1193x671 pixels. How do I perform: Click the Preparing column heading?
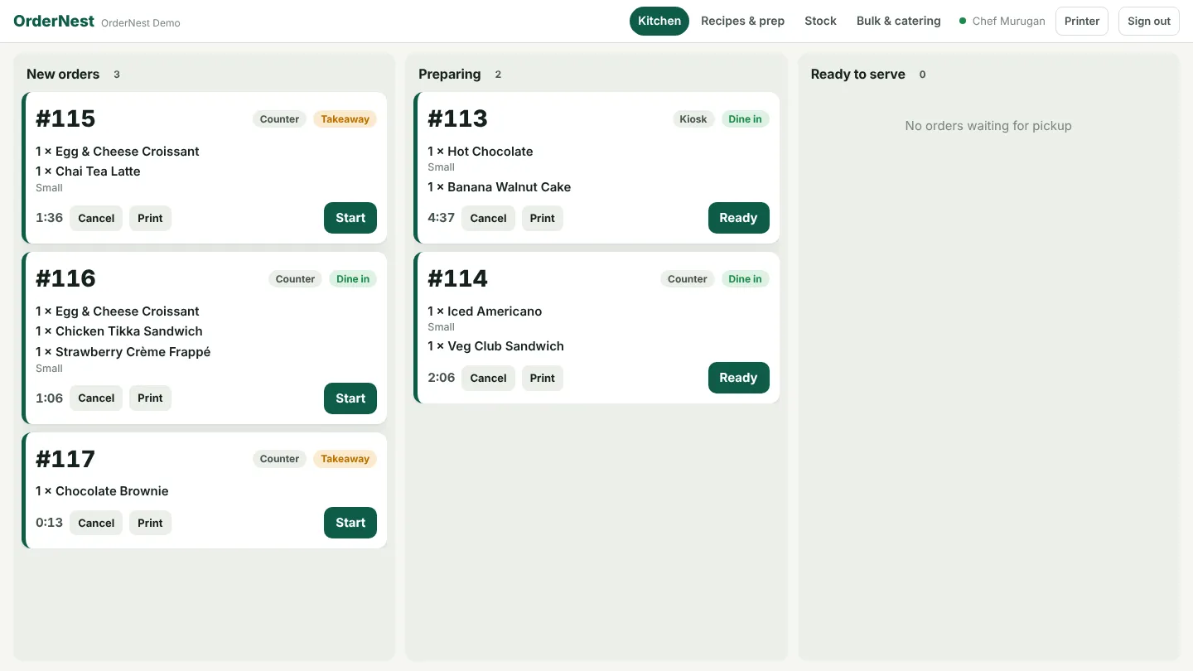pyautogui.click(x=449, y=74)
